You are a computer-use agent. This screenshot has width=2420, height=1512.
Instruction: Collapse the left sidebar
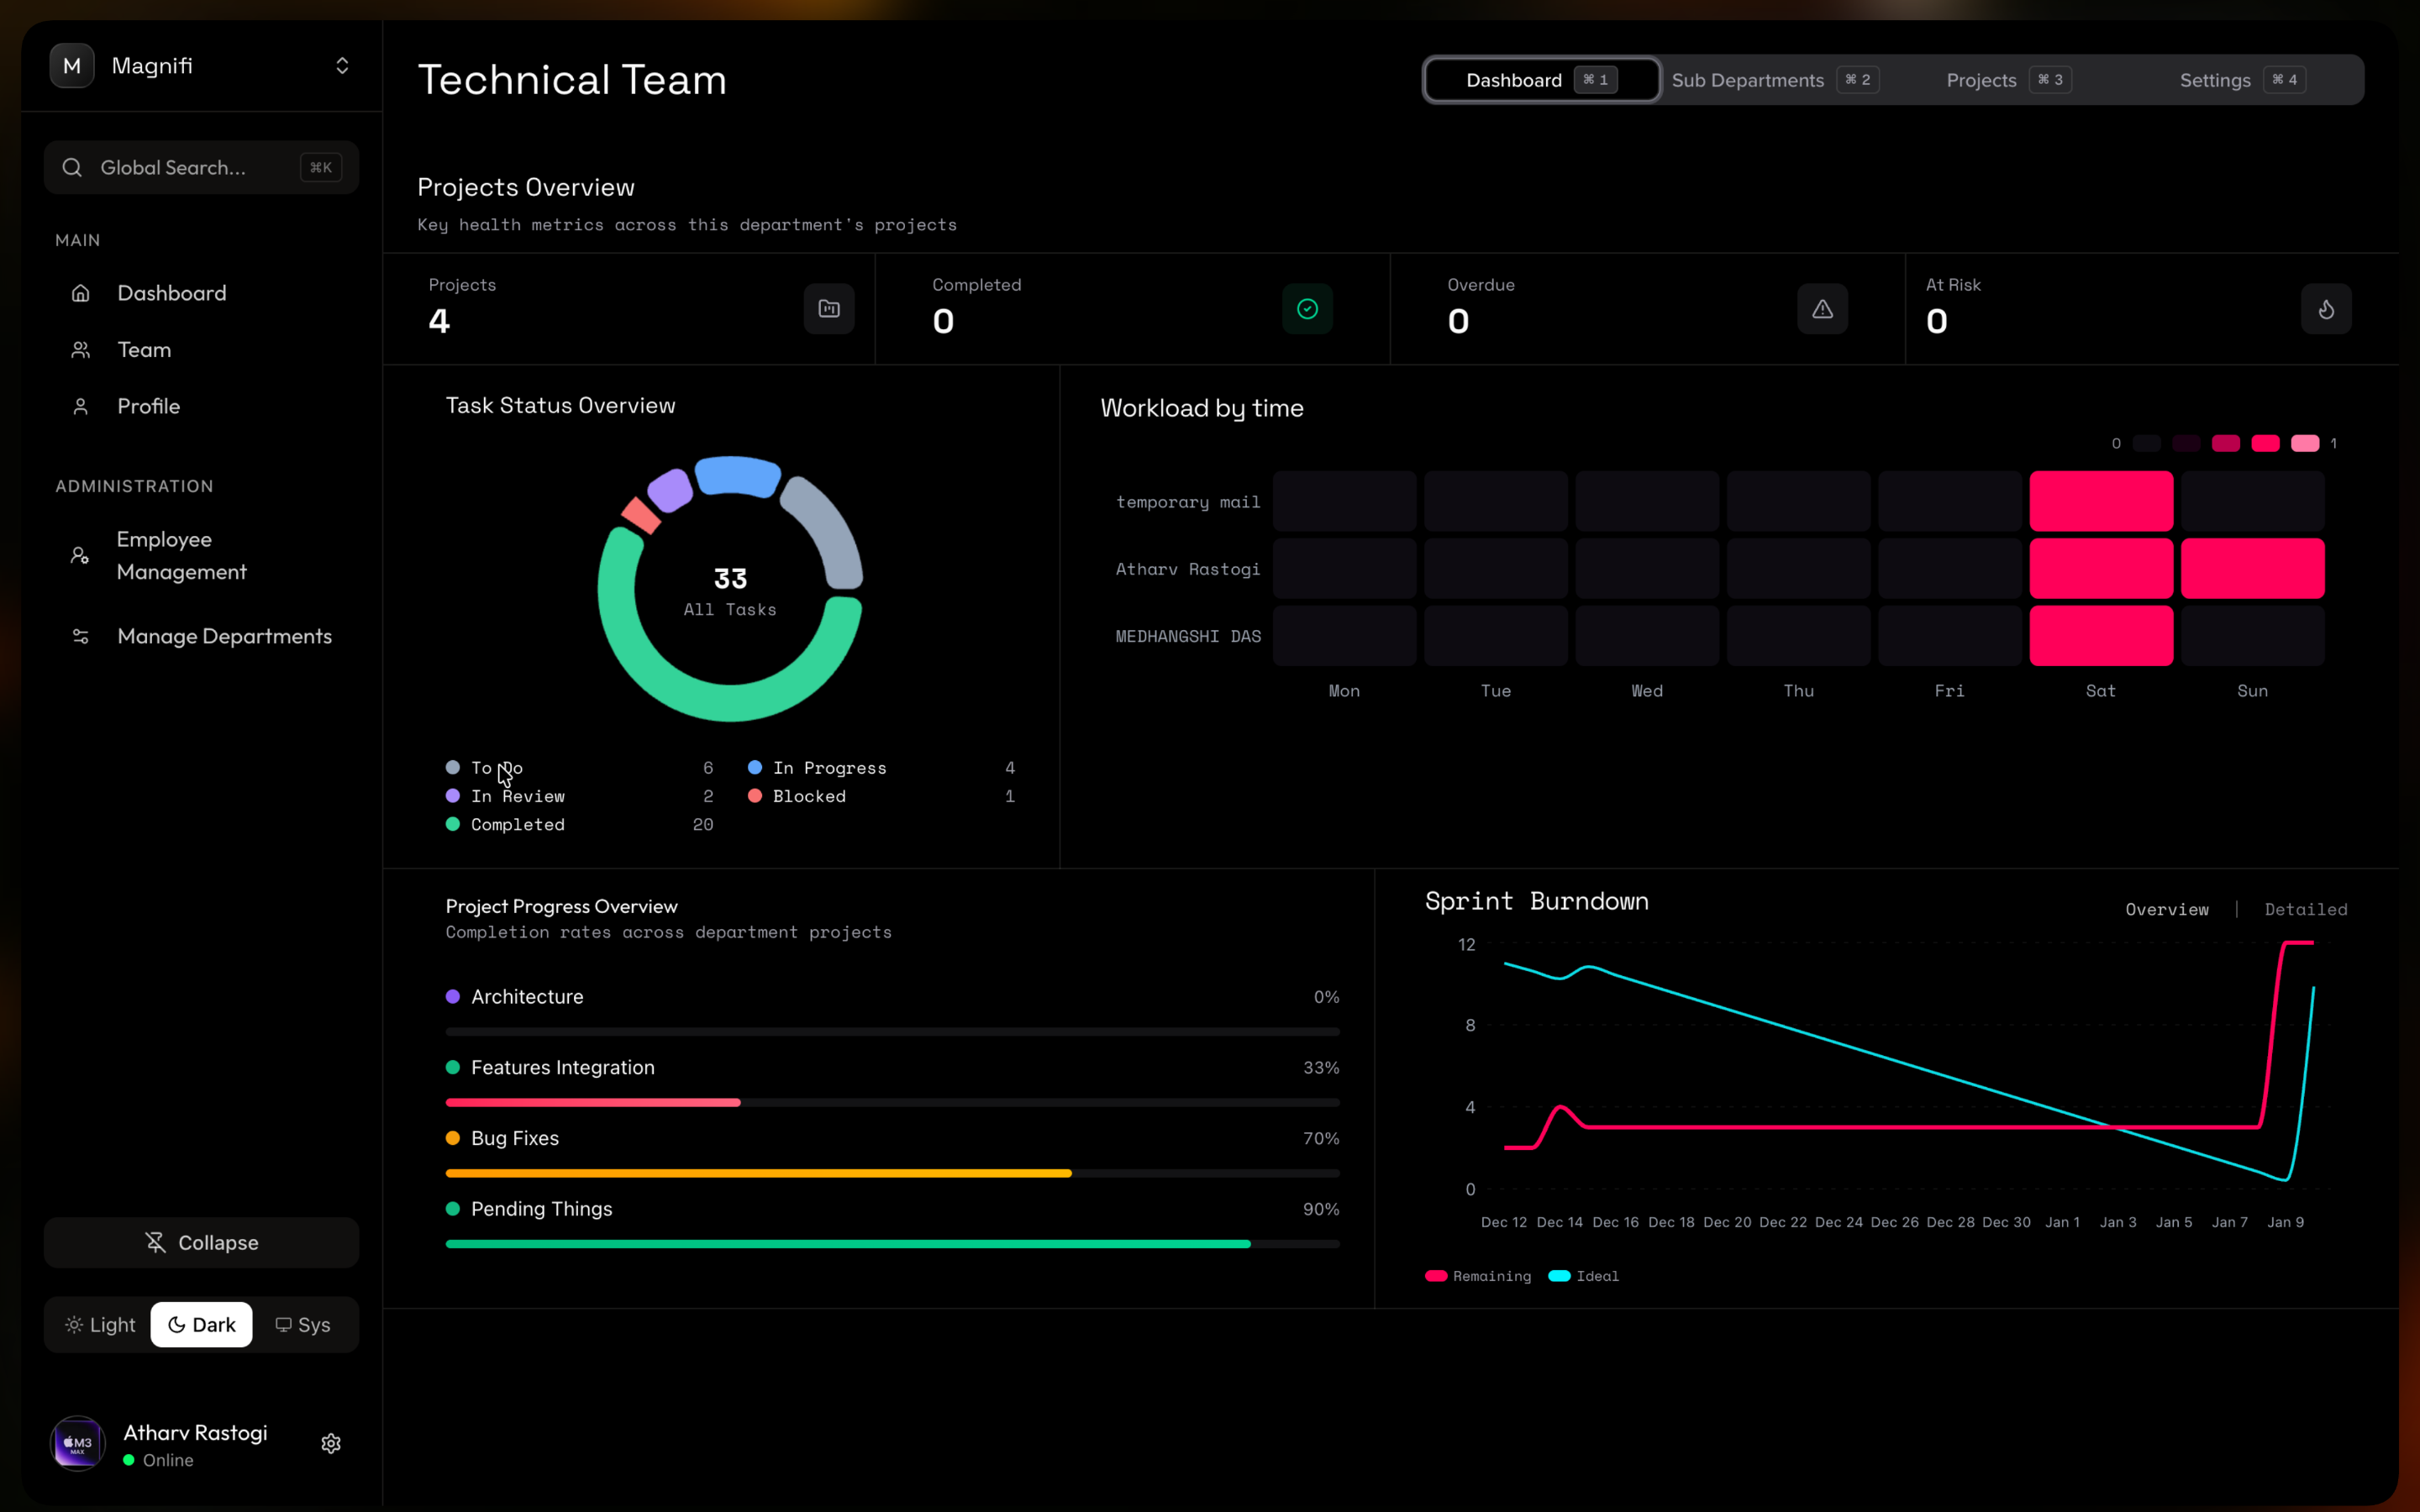[x=201, y=1242]
